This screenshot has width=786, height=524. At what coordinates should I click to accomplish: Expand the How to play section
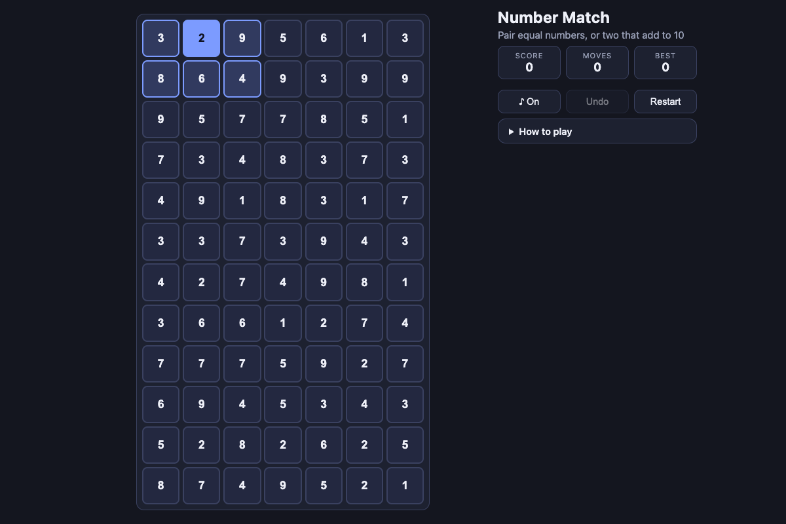coord(597,131)
